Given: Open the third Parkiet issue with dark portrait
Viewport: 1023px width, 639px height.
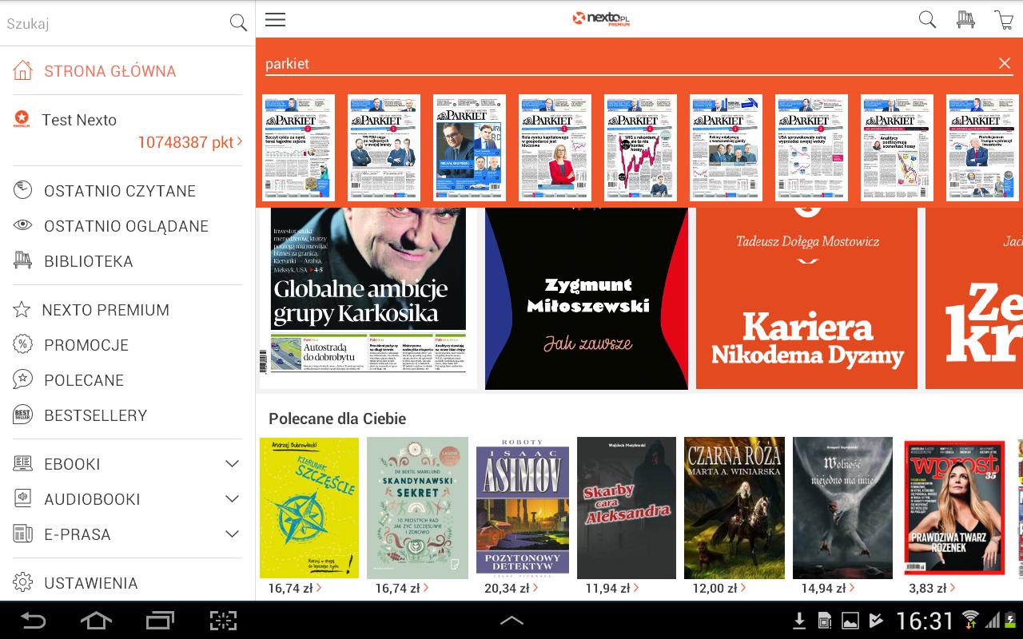Looking at the screenshot, I should coord(469,148).
